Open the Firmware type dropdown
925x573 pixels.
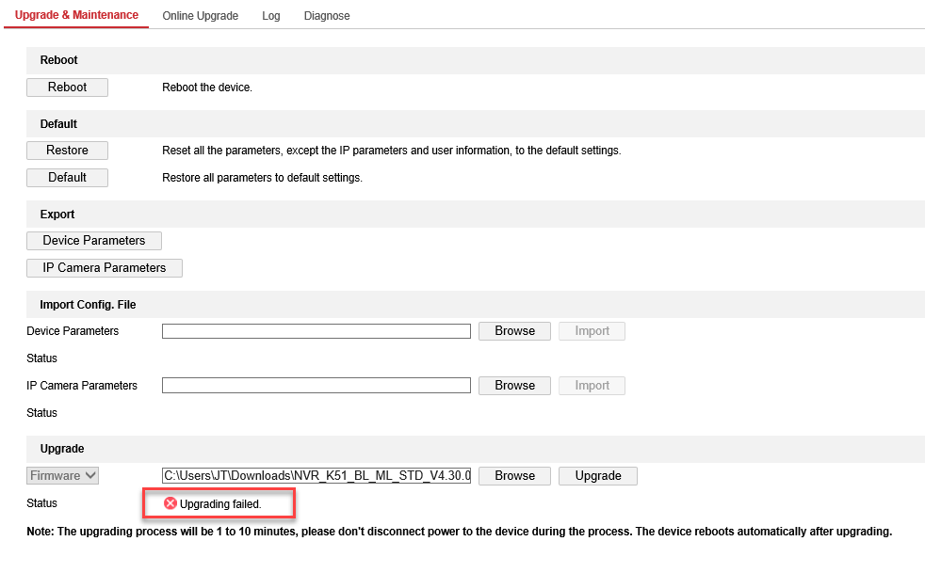coord(63,476)
